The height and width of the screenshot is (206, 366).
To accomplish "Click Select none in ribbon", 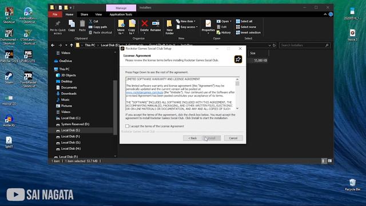I will pos(246,27).
